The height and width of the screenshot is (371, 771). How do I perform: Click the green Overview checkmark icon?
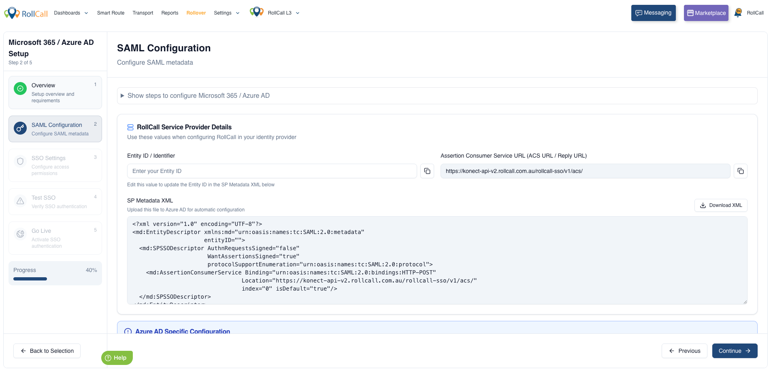[x=20, y=89]
